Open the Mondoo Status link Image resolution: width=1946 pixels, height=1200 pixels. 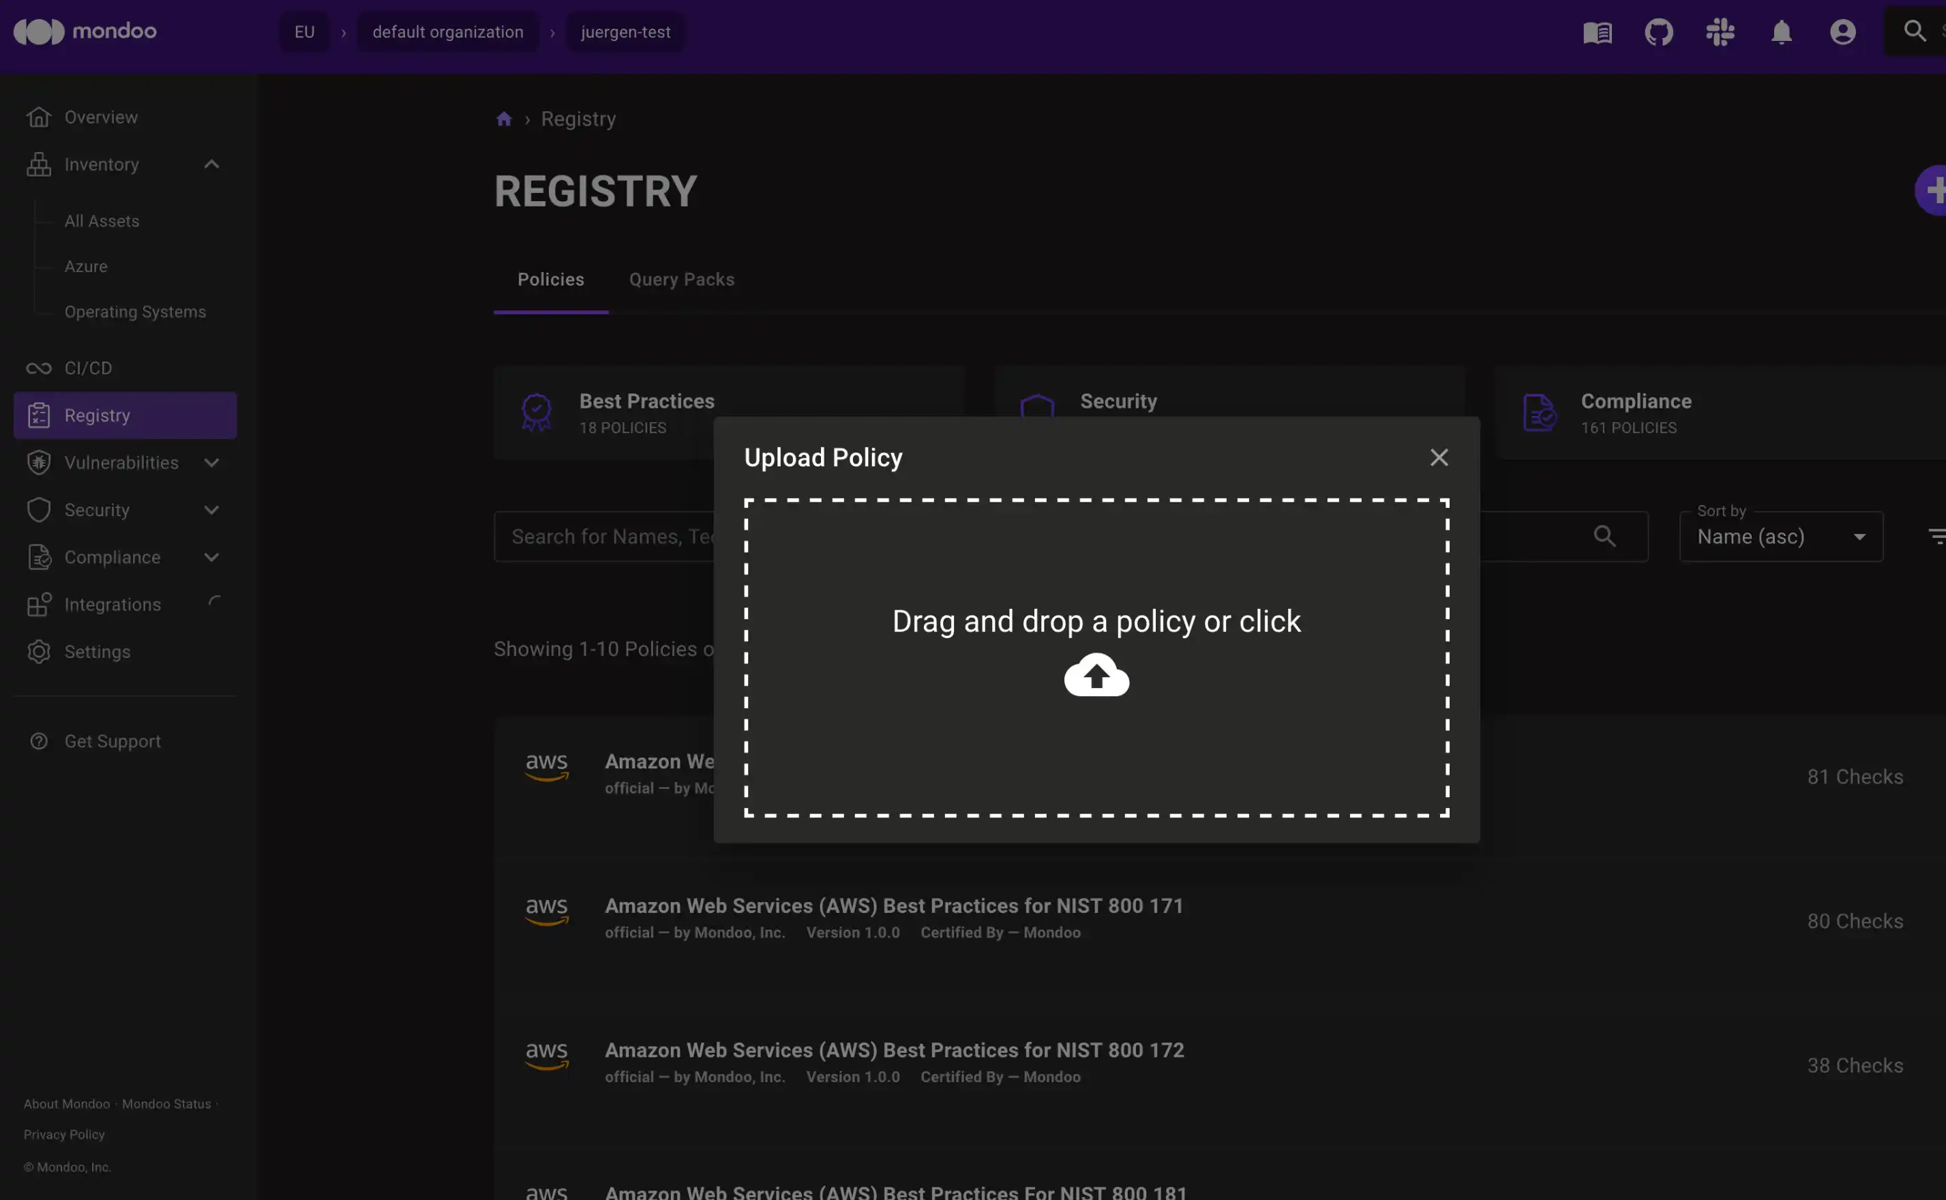[166, 1104]
